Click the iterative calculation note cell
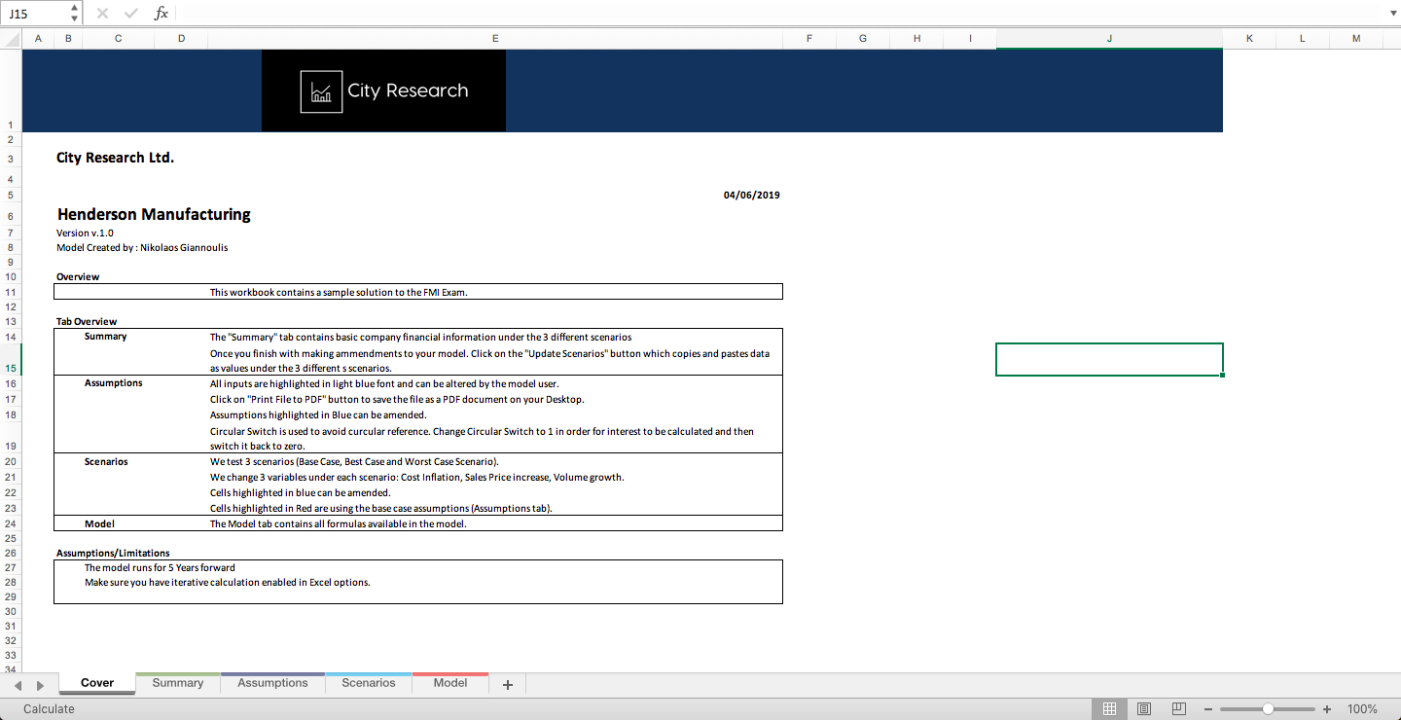The width and height of the screenshot is (1401, 720). [x=227, y=582]
